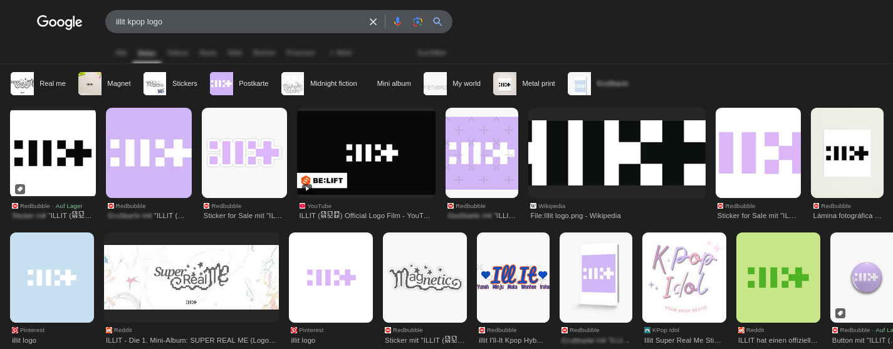
Task: Open 'ILLIT hat einen offiziell...' Reddit link
Action: coord(778,340)
